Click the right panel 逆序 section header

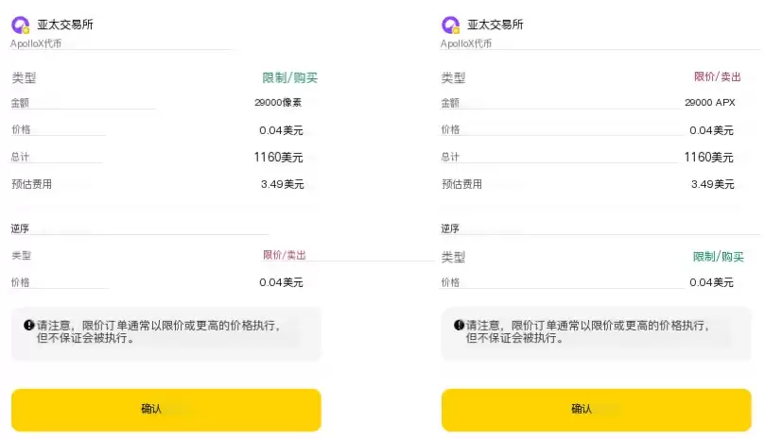[450, 228]
